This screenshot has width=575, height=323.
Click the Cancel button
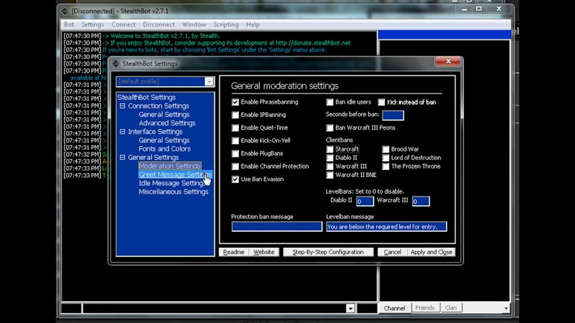point(392,252)
